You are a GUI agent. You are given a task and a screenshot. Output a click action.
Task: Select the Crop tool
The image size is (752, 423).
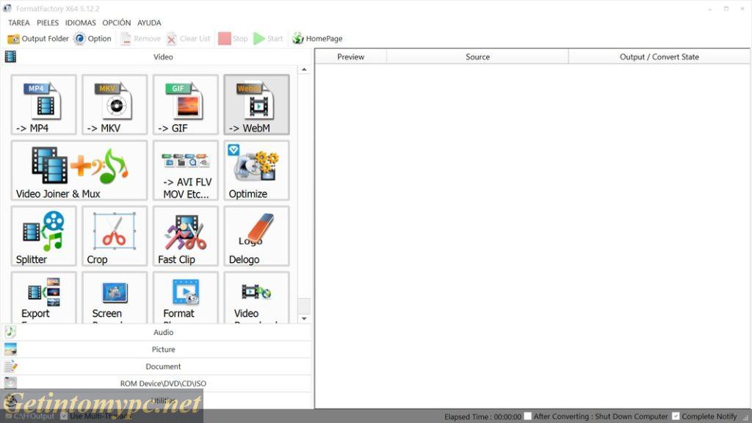pos(114,236)
